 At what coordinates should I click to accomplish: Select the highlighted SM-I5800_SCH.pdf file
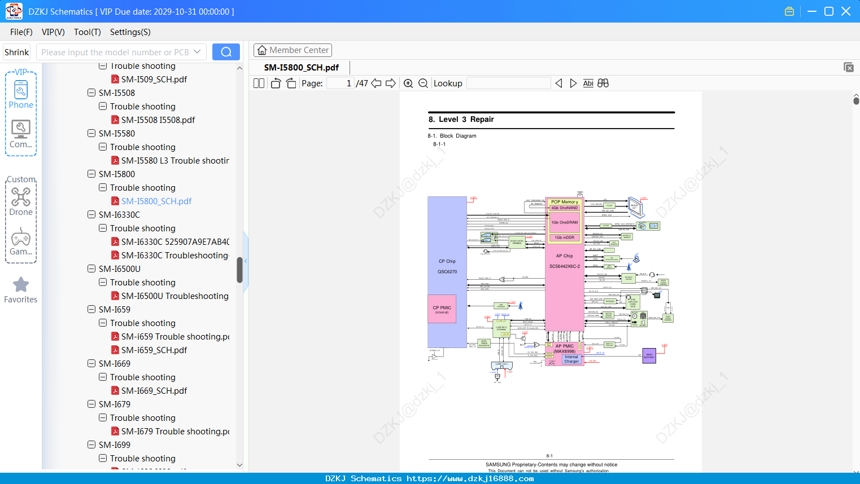(x=156, y=201)
